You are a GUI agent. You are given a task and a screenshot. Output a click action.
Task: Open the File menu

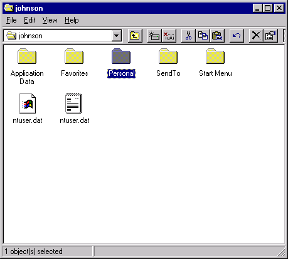11,20
